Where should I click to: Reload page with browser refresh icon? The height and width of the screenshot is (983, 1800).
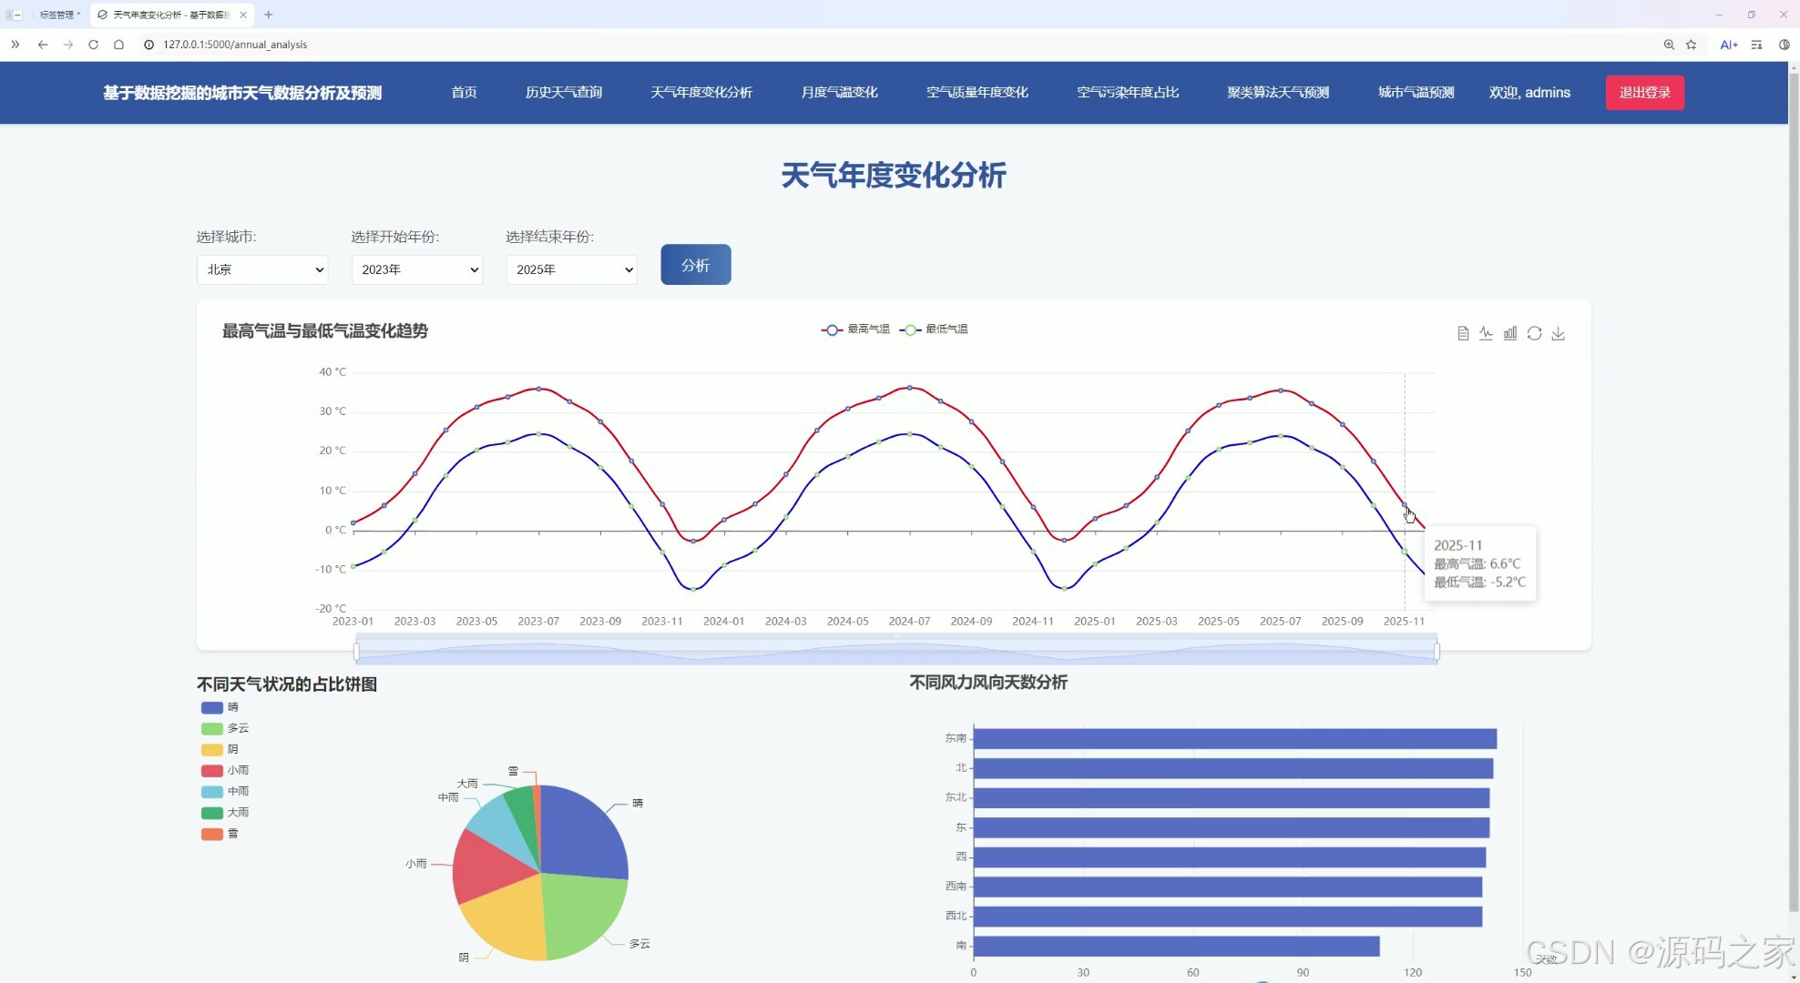93,45
